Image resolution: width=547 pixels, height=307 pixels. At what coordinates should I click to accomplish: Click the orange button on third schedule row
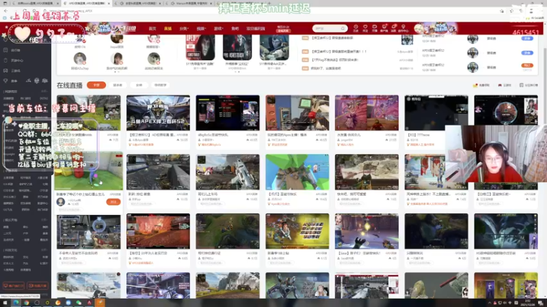(527, 65)
